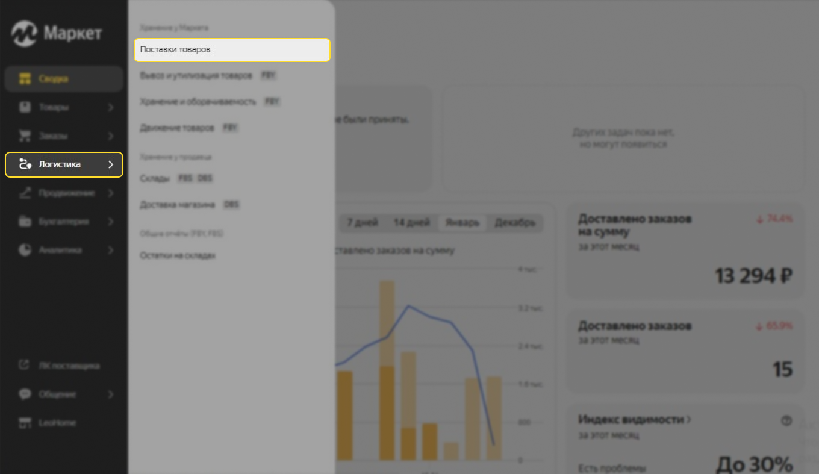819x474 pixels.
Task: Open the Продвижение sidebar section
Action: [x=64, y=193]
